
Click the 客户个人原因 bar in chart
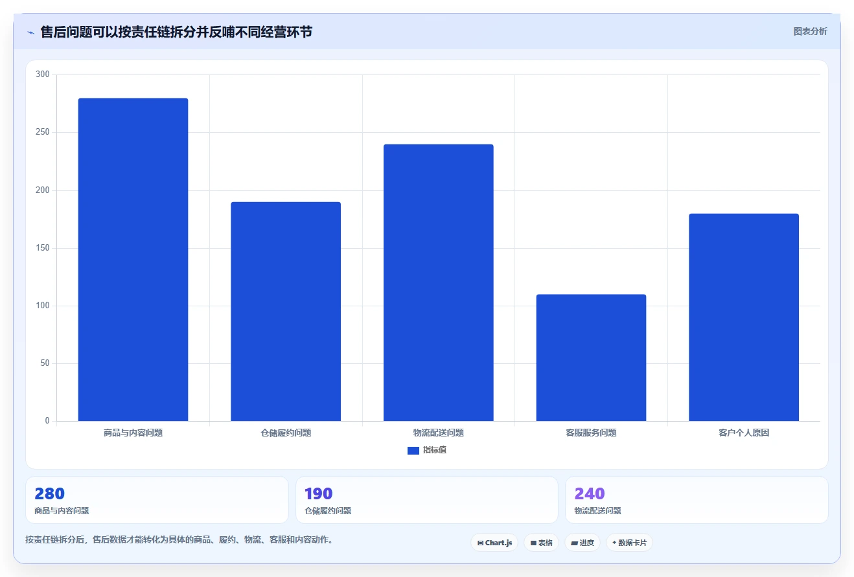tap(744, 317)
